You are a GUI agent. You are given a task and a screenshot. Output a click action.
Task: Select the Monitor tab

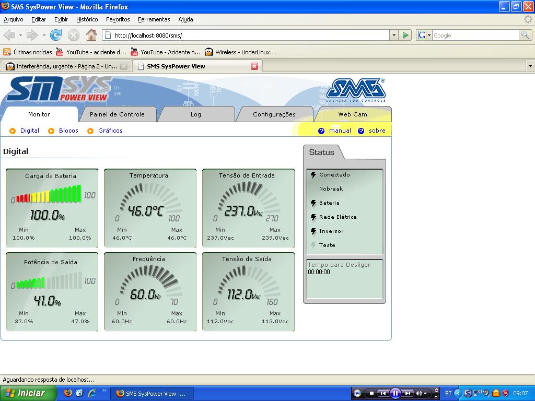pyautogui.click(x=39, y=114)
